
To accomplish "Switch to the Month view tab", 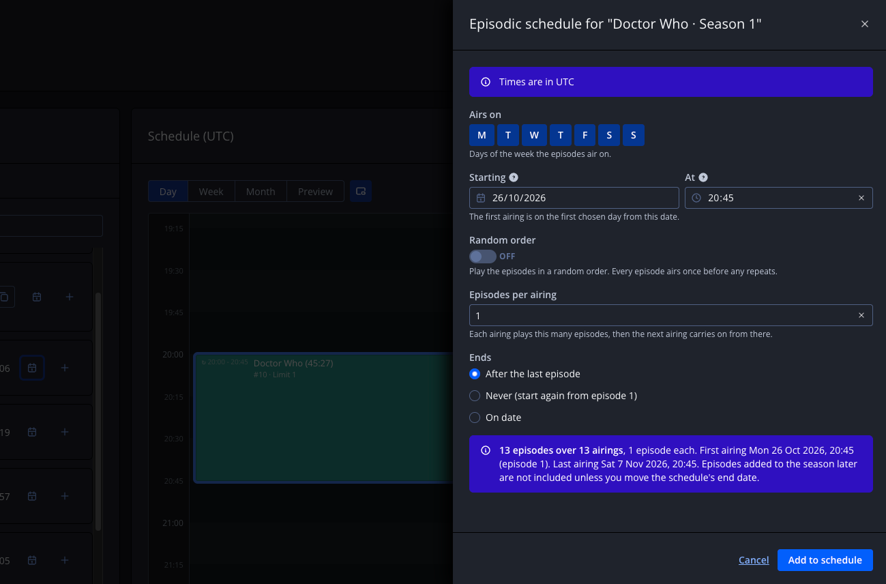I will tap(261, 192).
